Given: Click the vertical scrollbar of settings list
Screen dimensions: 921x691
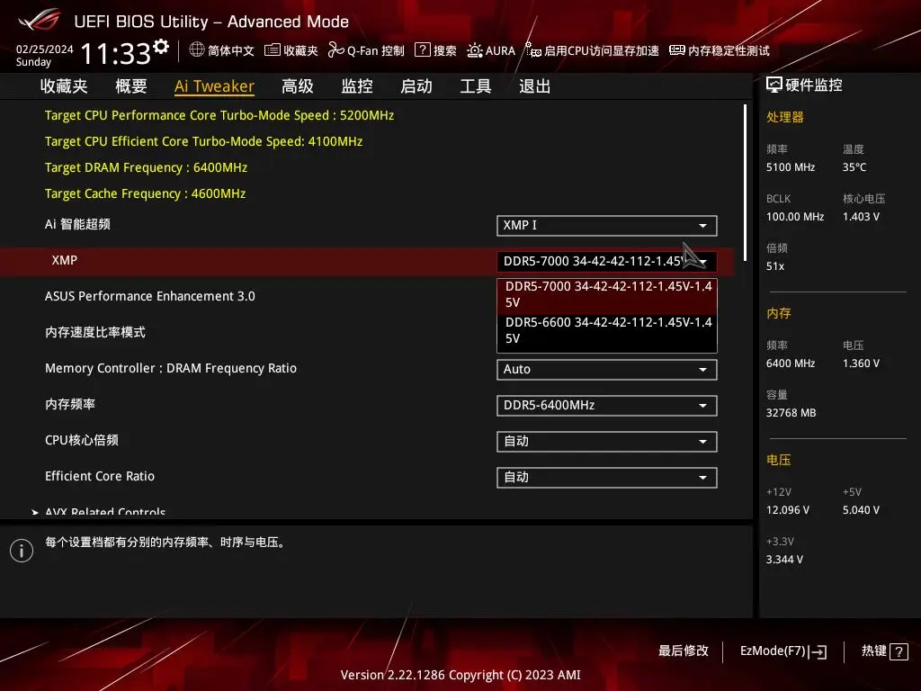Looking at the screenshot, I should (x=745, y=180).
